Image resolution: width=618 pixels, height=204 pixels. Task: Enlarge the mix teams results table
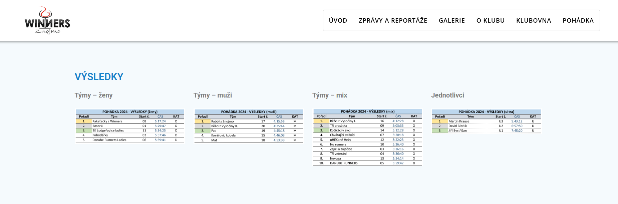tap(367, 137)
